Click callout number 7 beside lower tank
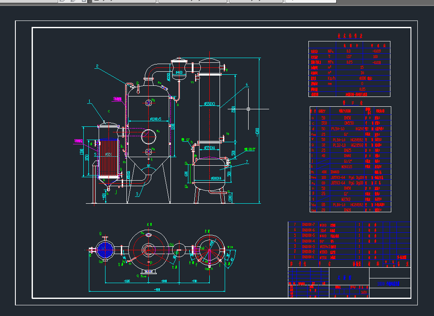The height and width of the screenshot is (316, 434). coord(246,162)
